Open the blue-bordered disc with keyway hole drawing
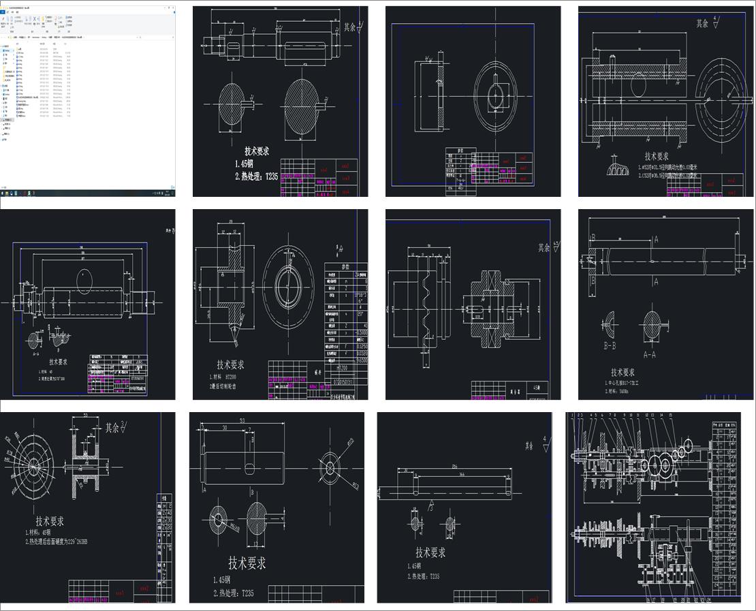Image resolution: width=756 pixels, height=611 pixels. click(473, 101)
